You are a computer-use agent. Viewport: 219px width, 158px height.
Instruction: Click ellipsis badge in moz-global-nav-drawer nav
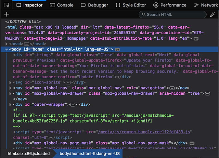coord(207,94)
